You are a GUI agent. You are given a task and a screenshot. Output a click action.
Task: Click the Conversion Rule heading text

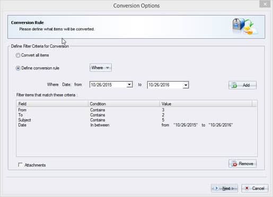click(x=28, y=23)
